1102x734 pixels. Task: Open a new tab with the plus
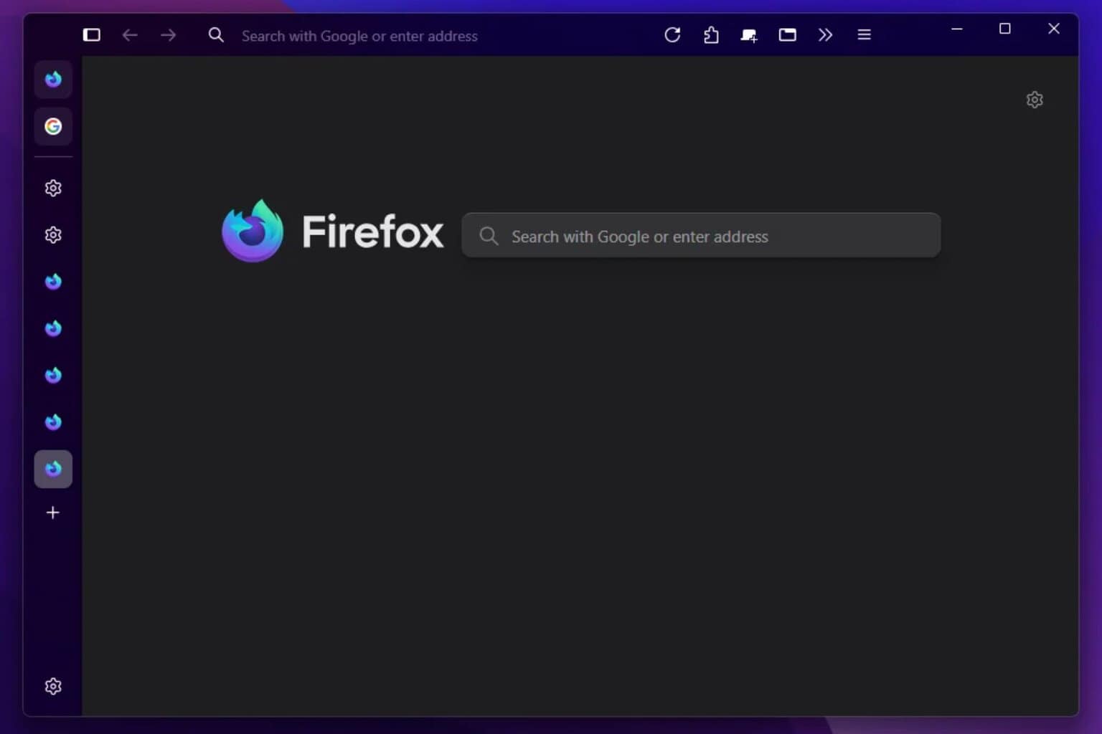(x=53, y=513)
